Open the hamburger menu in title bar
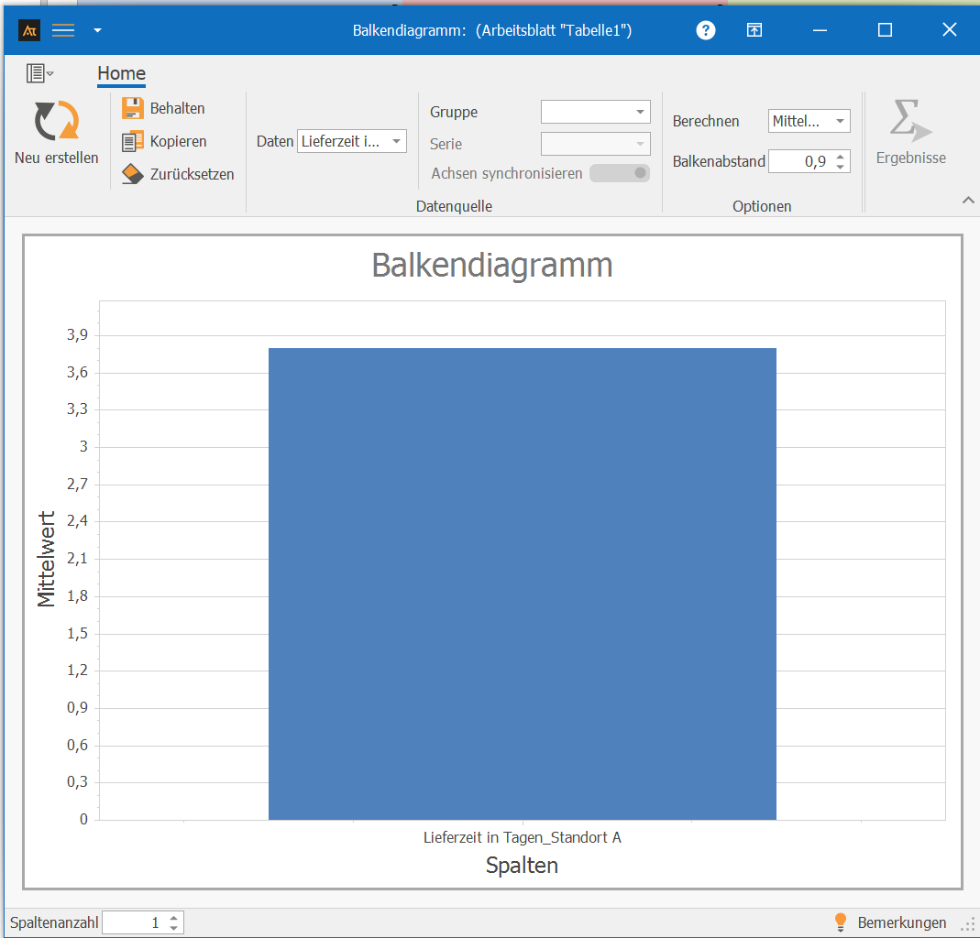This screenshot has width=980, height=938. tap(63, 30)
